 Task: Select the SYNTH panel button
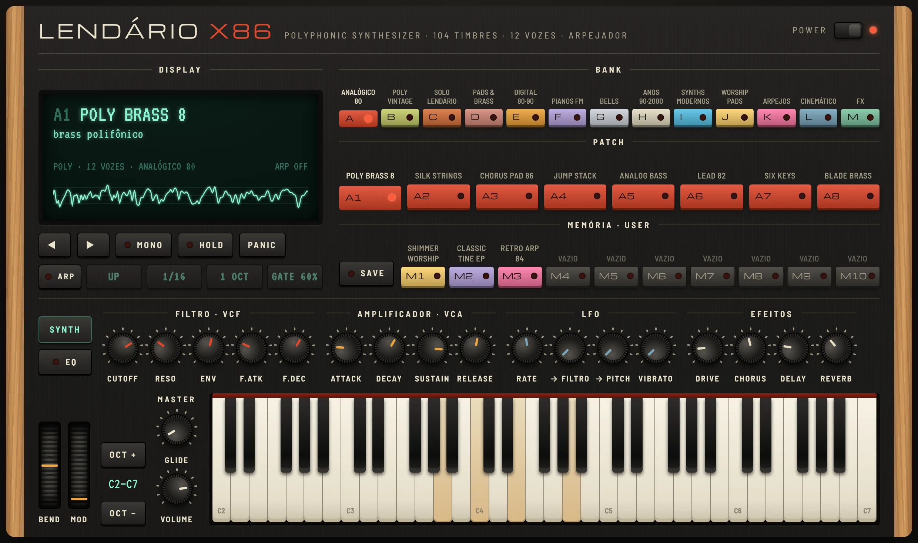coord(65,329)
